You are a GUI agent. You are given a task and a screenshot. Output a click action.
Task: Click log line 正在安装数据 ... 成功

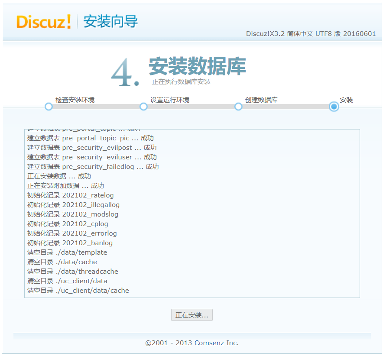[x=59, y=176]
